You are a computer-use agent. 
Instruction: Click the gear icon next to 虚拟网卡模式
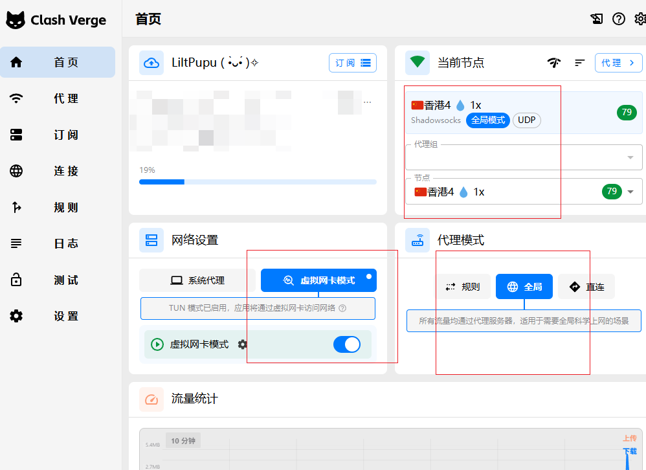[243, 344]
